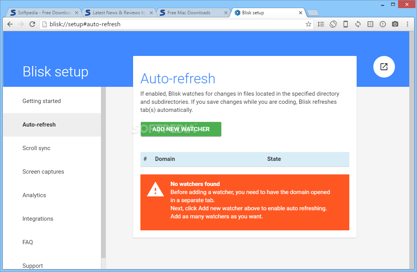Click the Blisk setup title
Screen dimensions: 417x272
pyautogui.click(x=55, y=72)
